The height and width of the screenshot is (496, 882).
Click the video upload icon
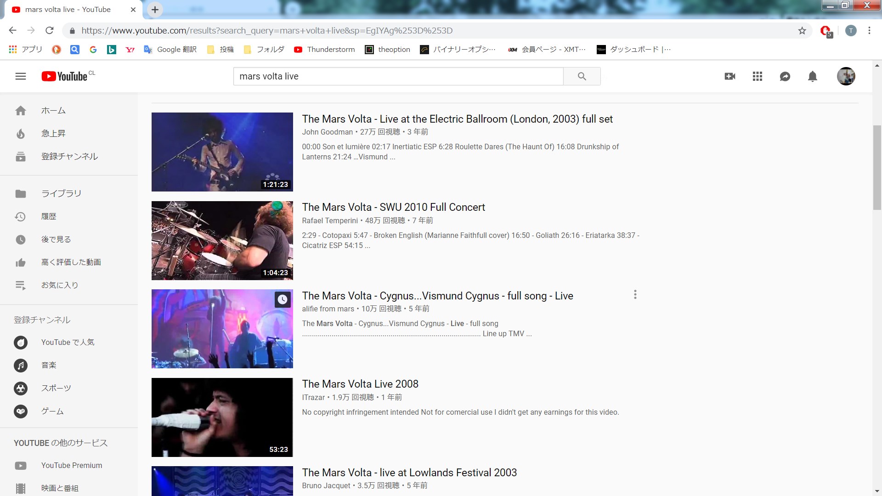pyautogui.click(x=729, y=76)
